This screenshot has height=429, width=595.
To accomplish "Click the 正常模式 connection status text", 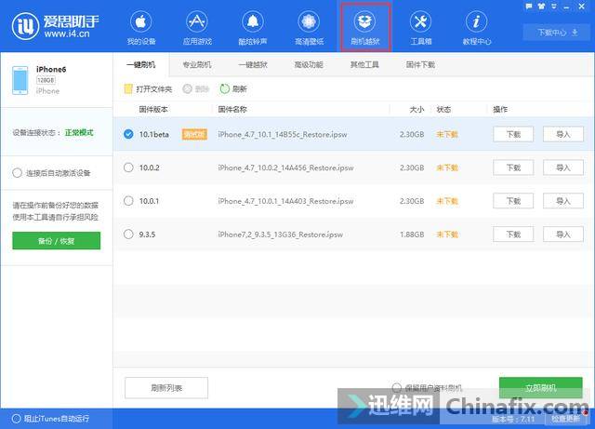I will point(79,133).
